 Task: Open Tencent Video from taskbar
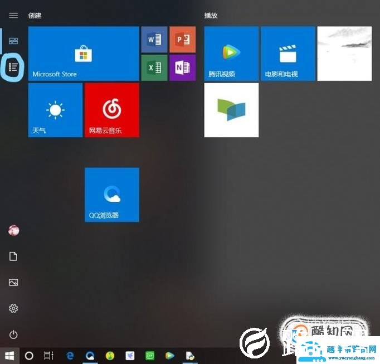coord(169,356)
